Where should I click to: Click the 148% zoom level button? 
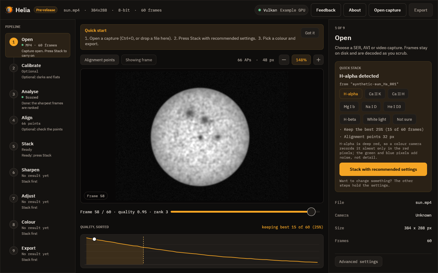pos(301,60)
